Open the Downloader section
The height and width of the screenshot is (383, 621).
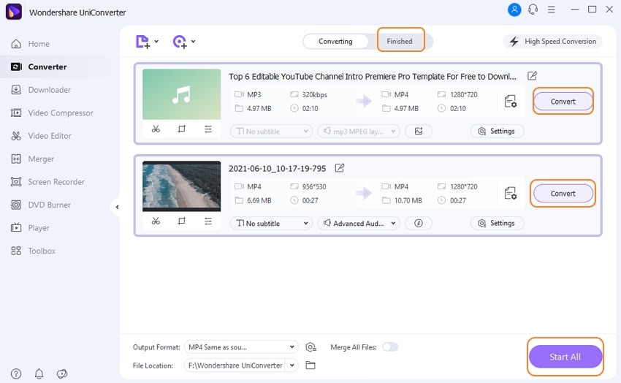pos(40,89)
